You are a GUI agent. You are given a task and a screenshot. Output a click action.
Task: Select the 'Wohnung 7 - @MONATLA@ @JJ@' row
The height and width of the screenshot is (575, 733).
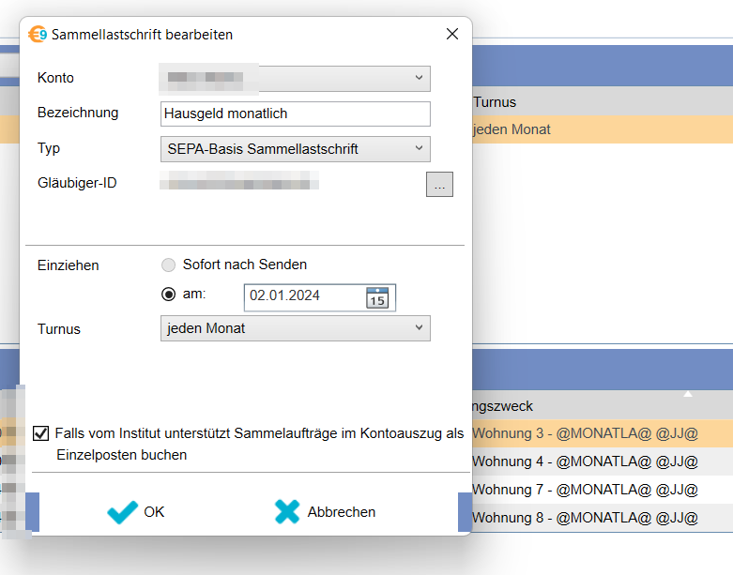[x=603, y=490]
